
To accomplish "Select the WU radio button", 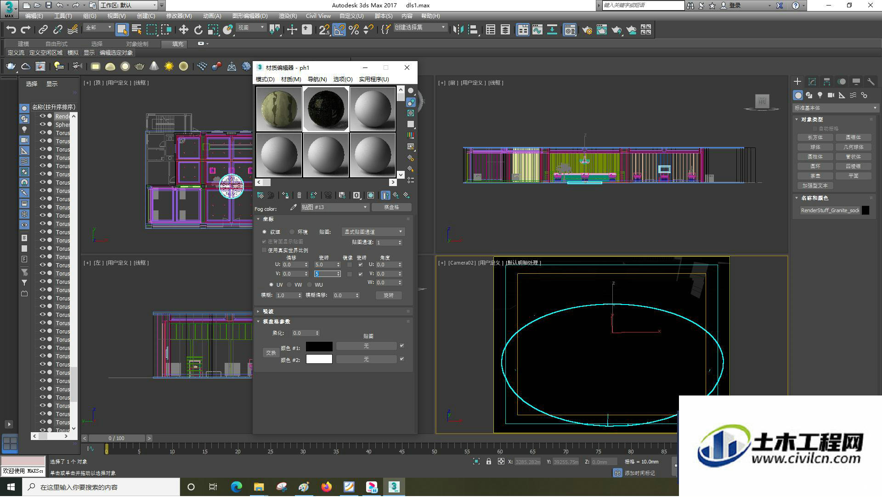I will tap(310, 285).
